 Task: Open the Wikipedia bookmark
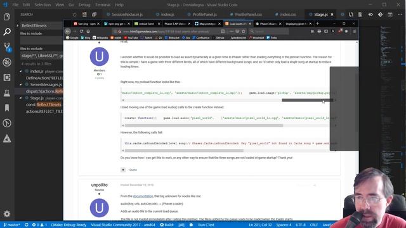click(100, 38)
